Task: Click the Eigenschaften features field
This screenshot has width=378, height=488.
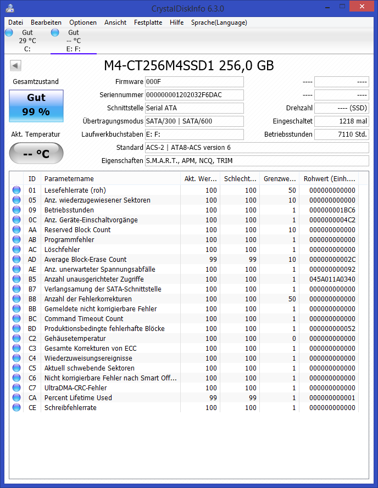Action: [x=257, y=161]
